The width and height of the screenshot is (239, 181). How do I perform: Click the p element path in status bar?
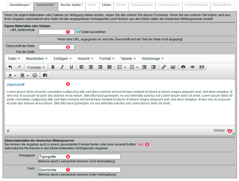click(8, 131)
